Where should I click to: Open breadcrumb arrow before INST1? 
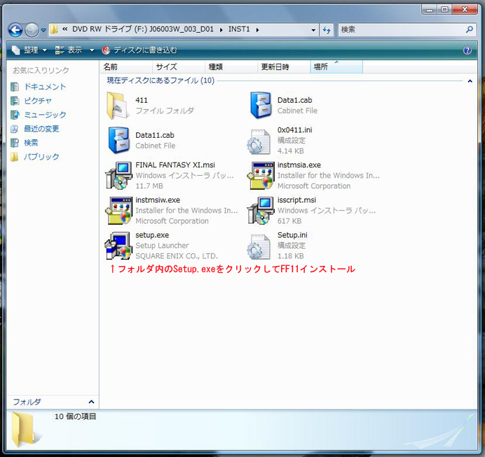tap(221, 30)
